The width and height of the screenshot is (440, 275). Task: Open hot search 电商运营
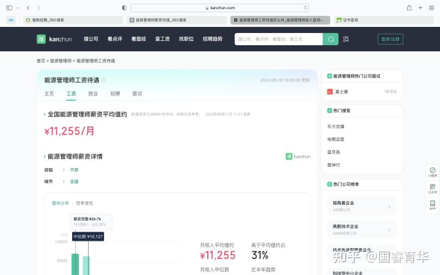335,139
